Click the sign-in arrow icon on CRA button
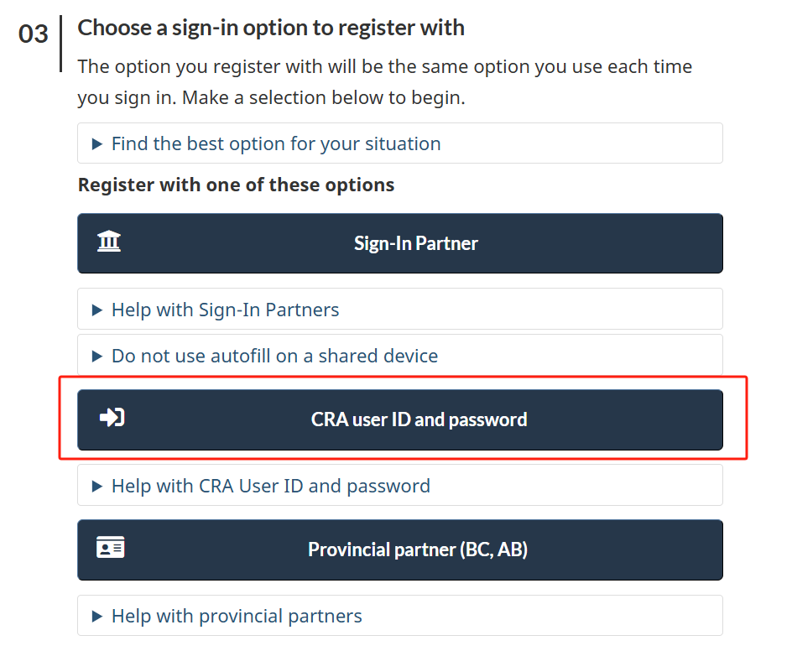Screen dimensions: 792x651 coord(112,417)
